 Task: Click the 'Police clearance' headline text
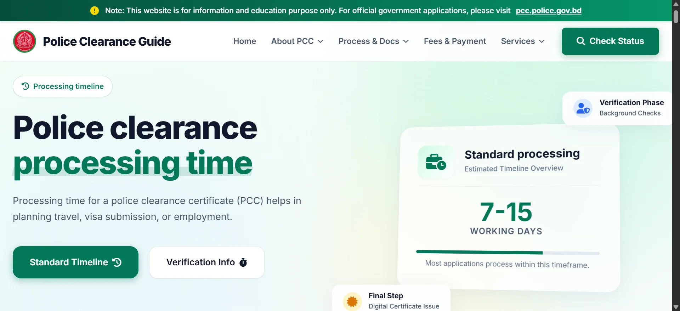pos(135,128)
